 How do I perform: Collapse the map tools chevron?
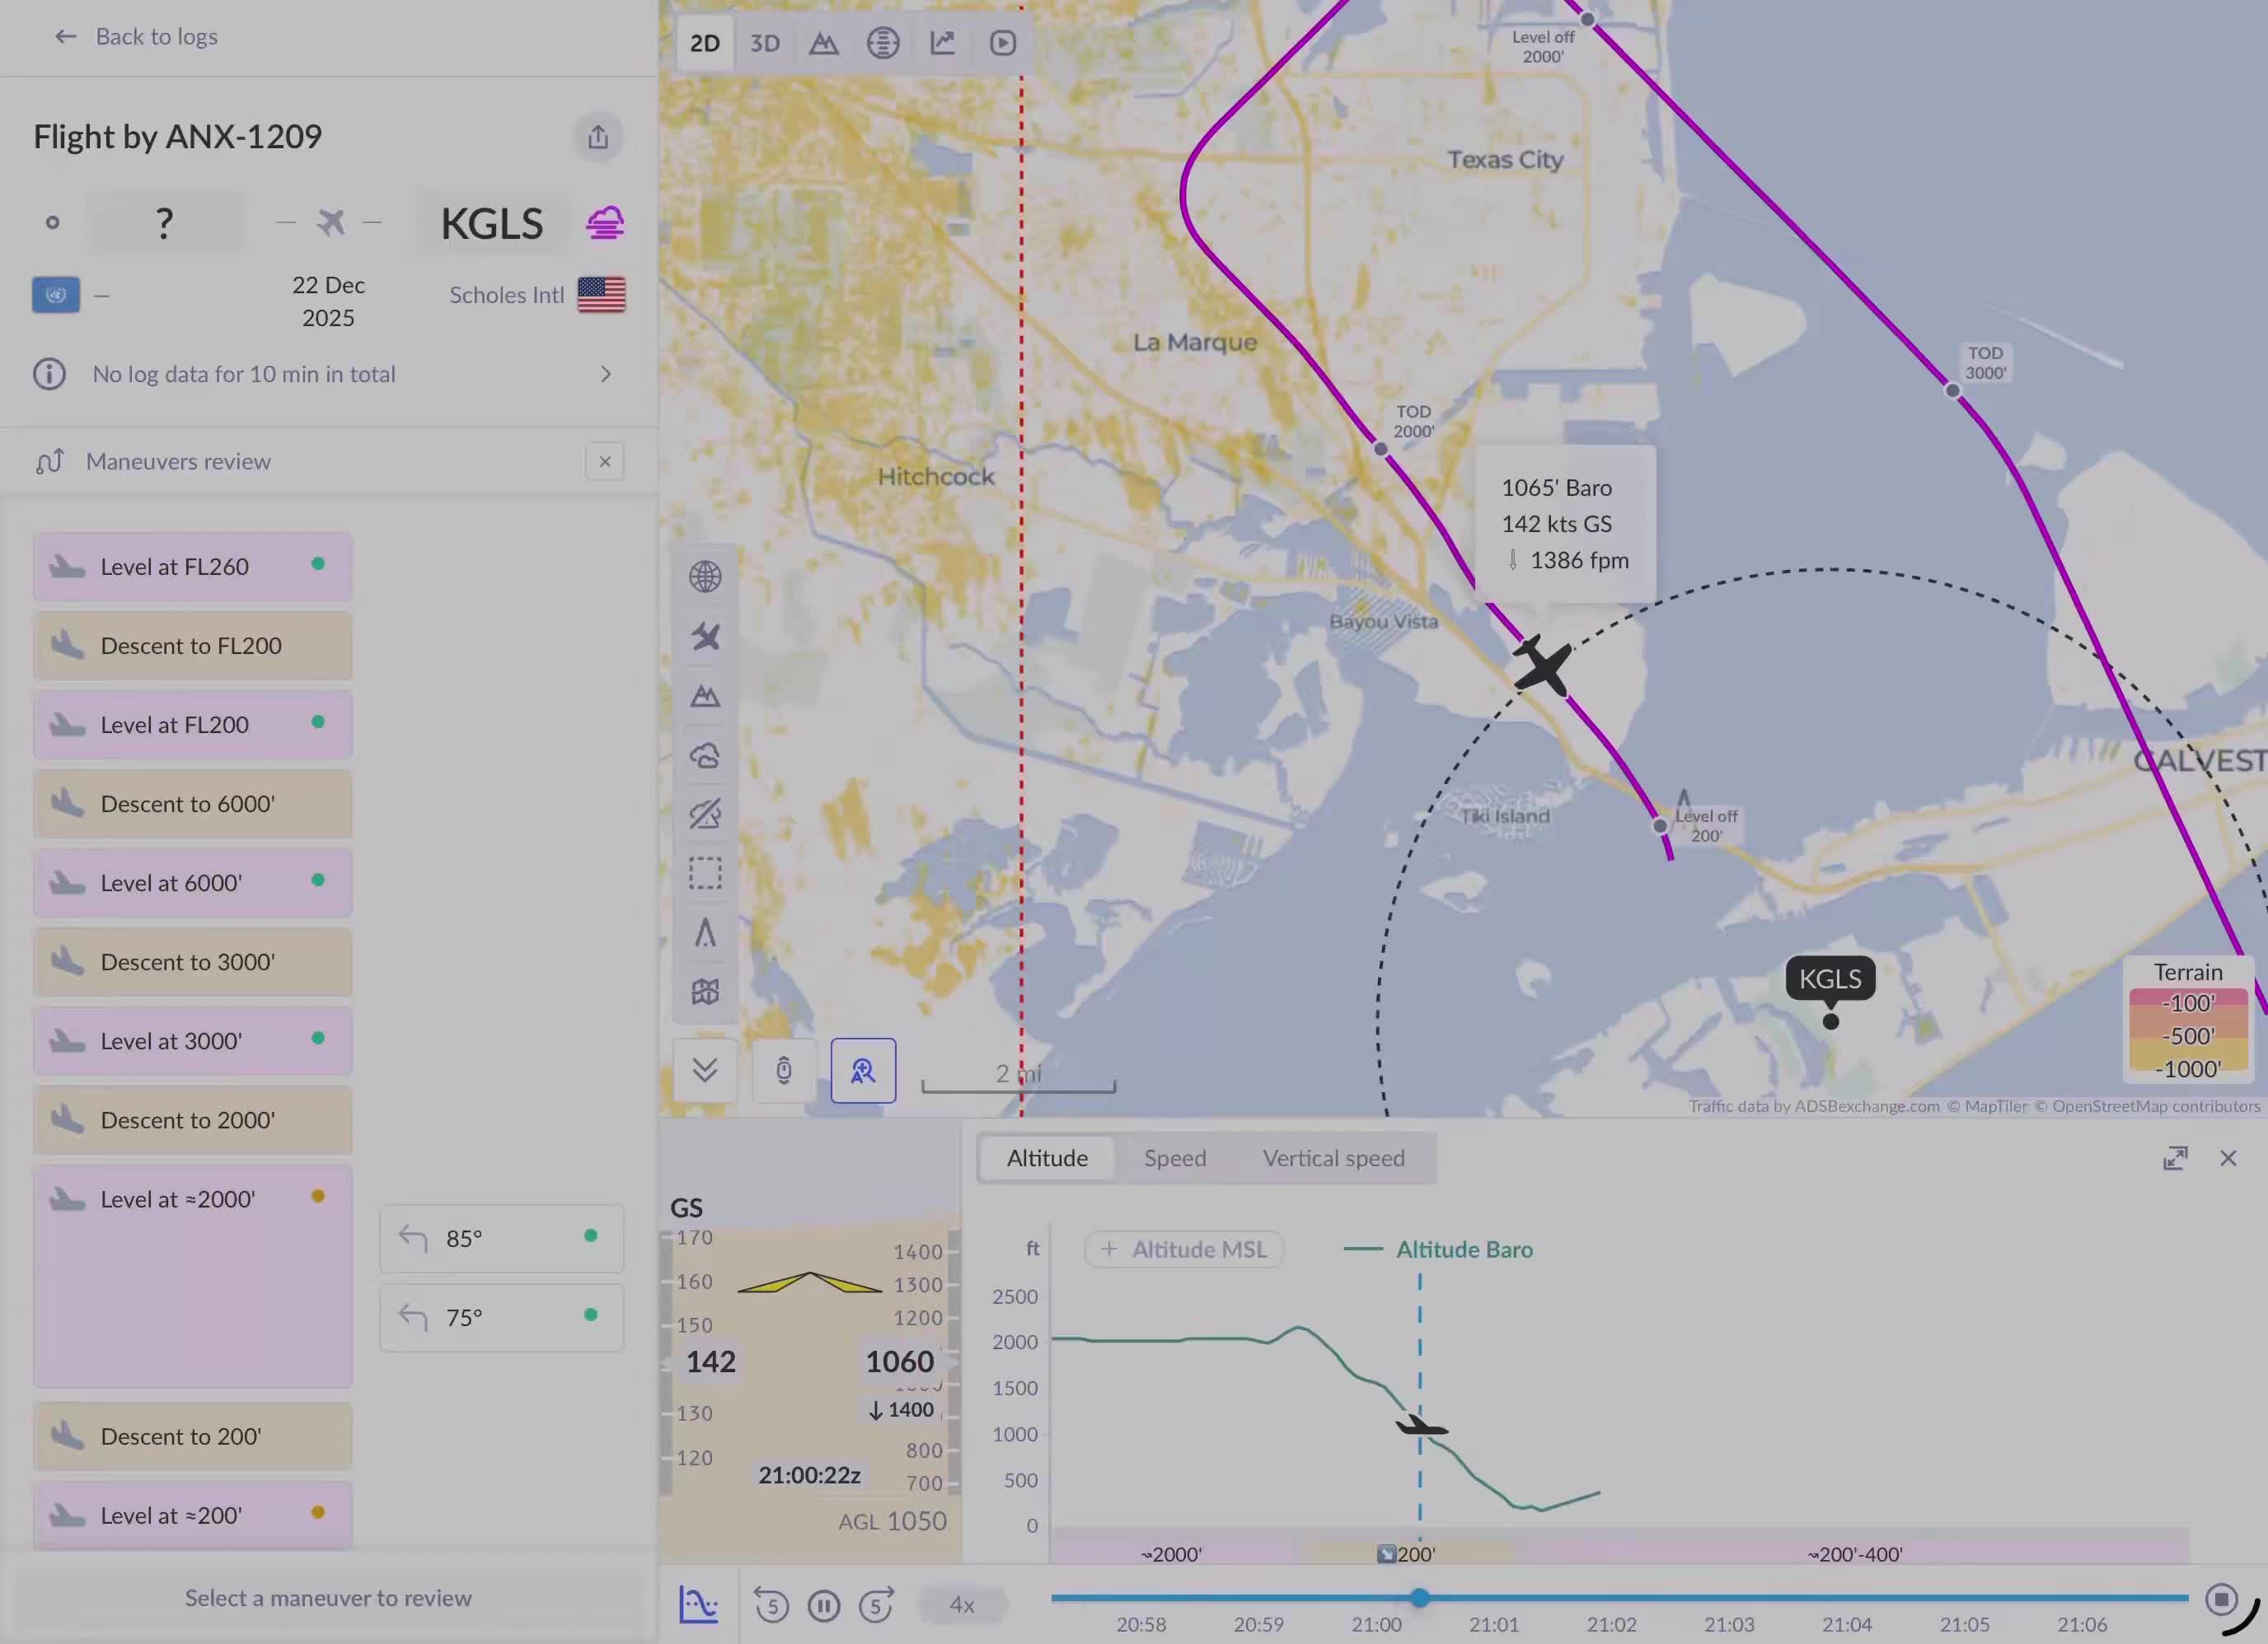(x=705, y=1071)
